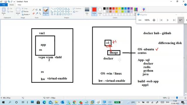Choose the Curve shape
This screenshot has width=187, height=105.
coord(55,9)
